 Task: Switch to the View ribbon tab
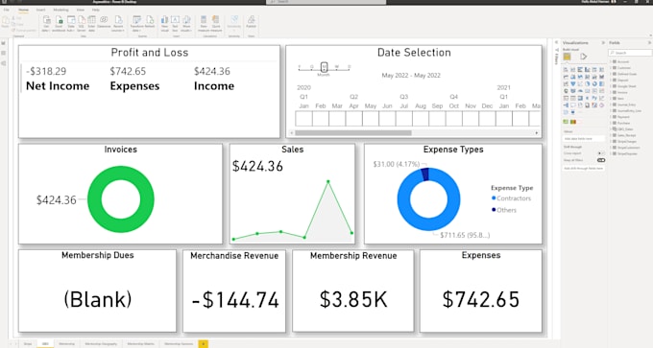[x=81, y=10]
